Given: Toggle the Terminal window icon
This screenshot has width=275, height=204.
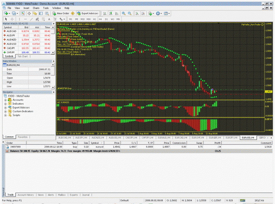Looking at the screenshot, I should pos(41,13).
